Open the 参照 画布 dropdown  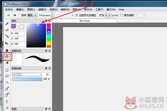coord(32,15)
